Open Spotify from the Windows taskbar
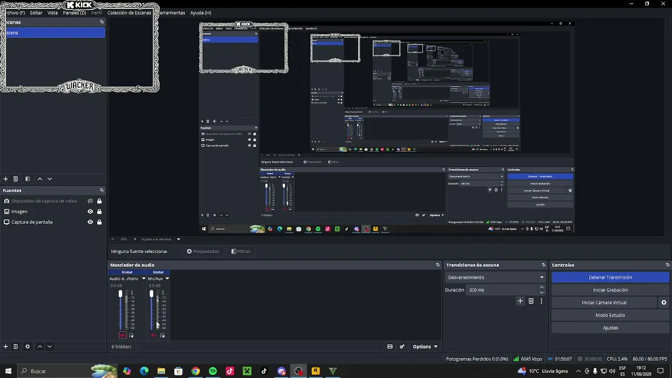 [x=213, y=371]
